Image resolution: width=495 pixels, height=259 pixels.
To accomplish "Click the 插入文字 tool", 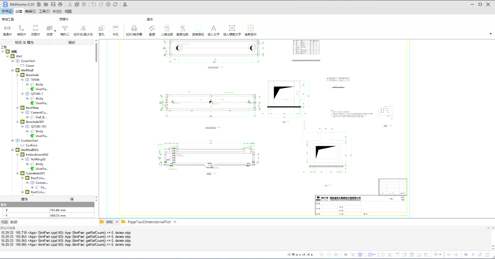I will coord(213,31).
